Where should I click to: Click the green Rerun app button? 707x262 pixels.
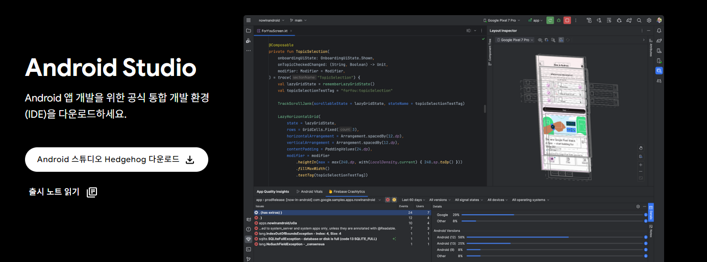[x=550, y=20]
